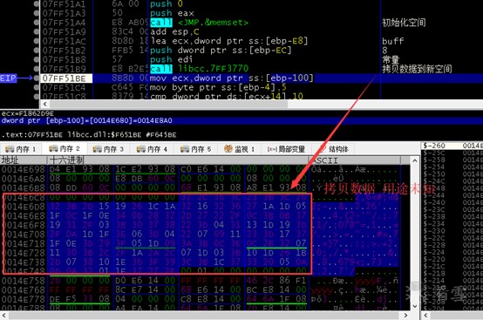Select dump row address 0014E6D8

pos(23,206)
